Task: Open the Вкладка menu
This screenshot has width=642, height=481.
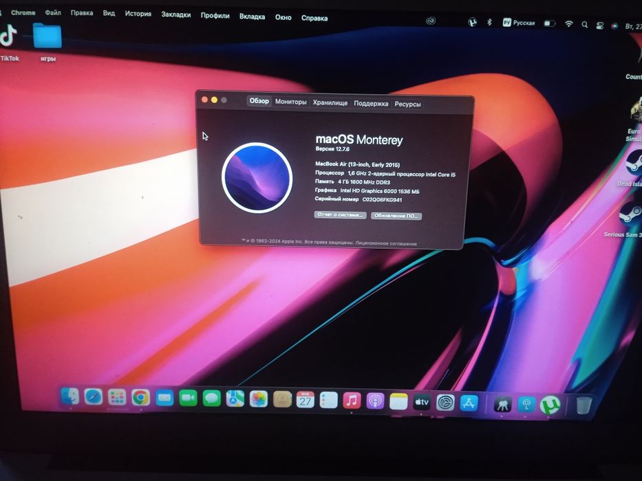Action: tap(252, 16)
